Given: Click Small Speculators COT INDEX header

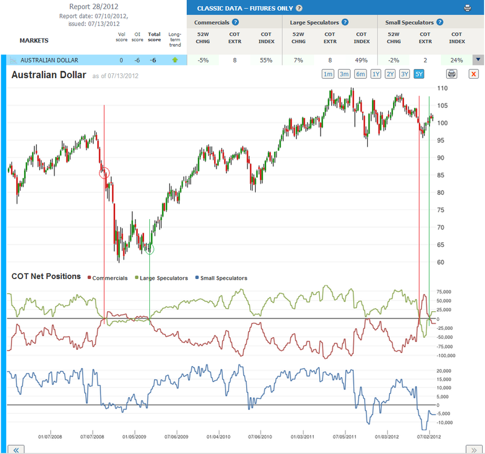Looking at the screenshot, I should click(457, 38).
